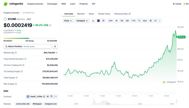Click the contract address 0xed3...c1749e
Viewport: 189px width, 108px height.
pyautogui.click(x=36, y=97)
